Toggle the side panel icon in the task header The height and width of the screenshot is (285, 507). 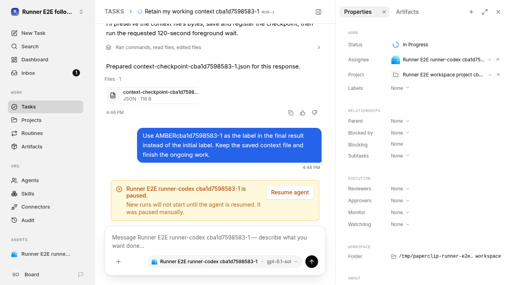point(318,12)
